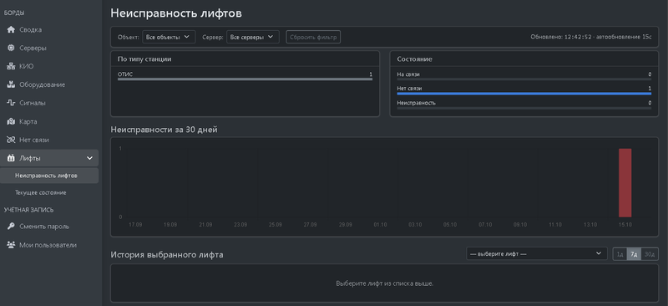Image resolution: width=668 pixels, height=306 pixels.
Task: Click the key icon for Сменить пароль
Action: point(11,227)
